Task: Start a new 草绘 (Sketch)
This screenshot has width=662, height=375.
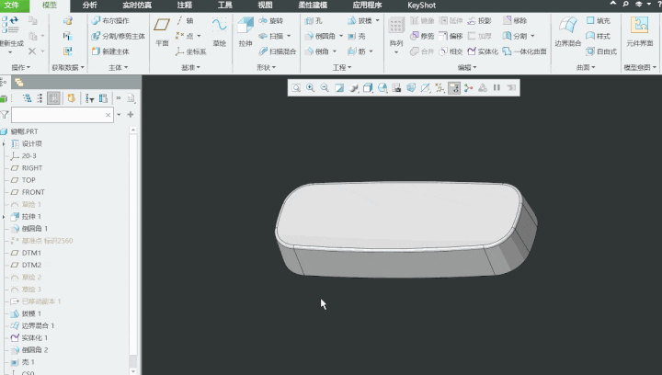Action: (219, 31)
